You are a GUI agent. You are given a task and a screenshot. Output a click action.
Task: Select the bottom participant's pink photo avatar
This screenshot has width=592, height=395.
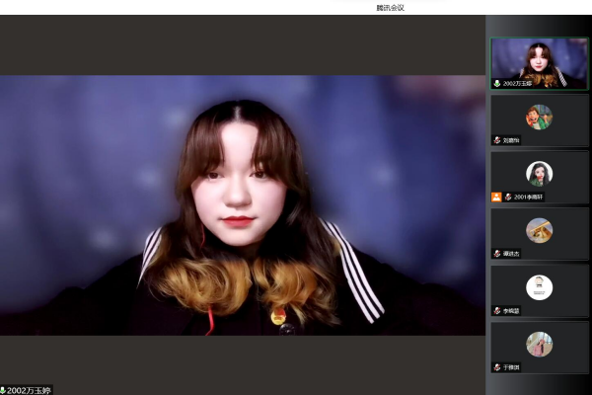539,344
